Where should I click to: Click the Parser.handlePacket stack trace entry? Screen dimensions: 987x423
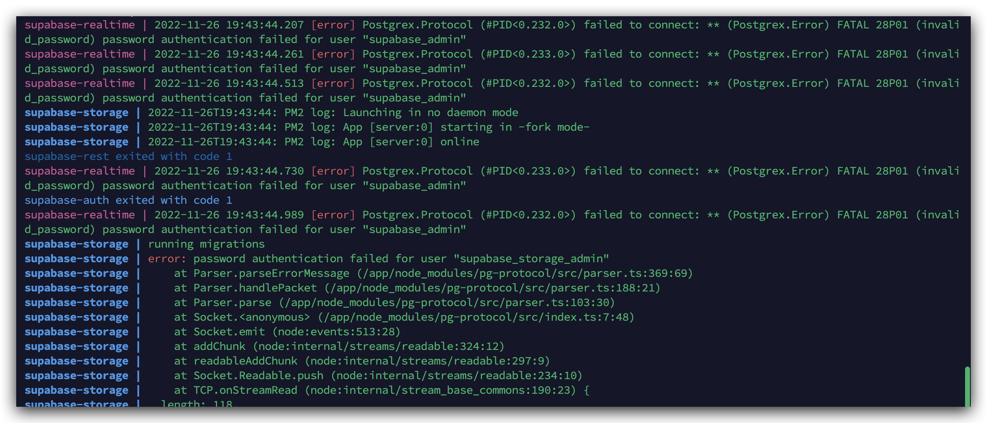pos(255,288)
